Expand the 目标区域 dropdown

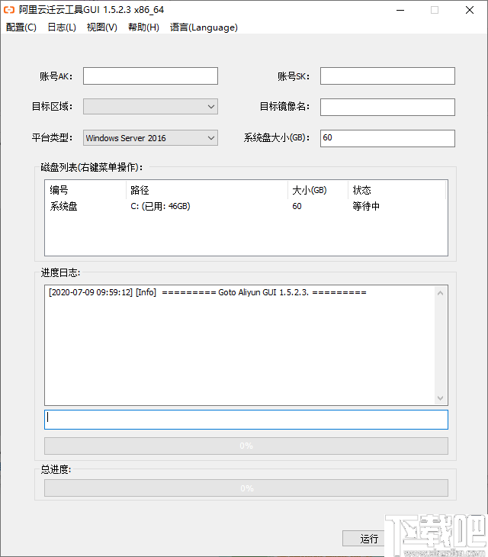point(150,107)
